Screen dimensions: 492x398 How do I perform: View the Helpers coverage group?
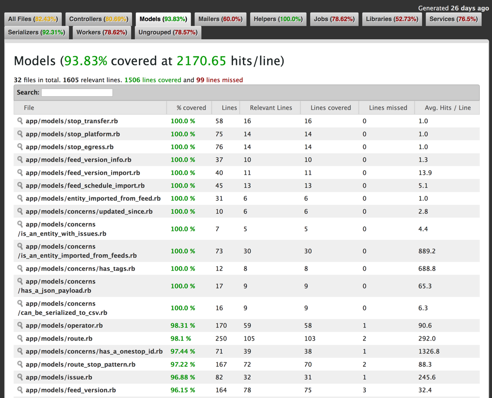(278, 19)
